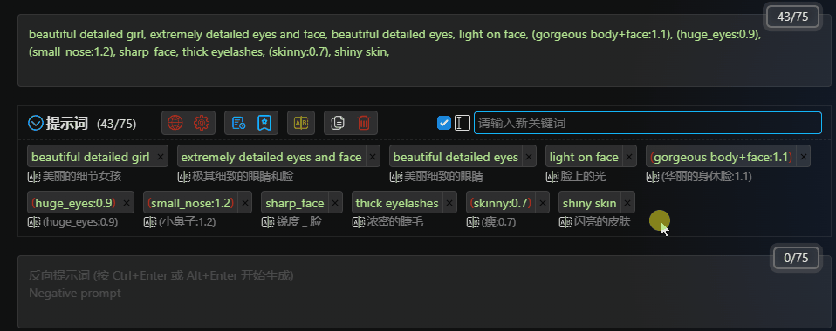The width and height of the screenshot is (836, 331).
Task: Remove the 'shiny skin' tag
Action: pyautogui.click(x=627, y=203)
